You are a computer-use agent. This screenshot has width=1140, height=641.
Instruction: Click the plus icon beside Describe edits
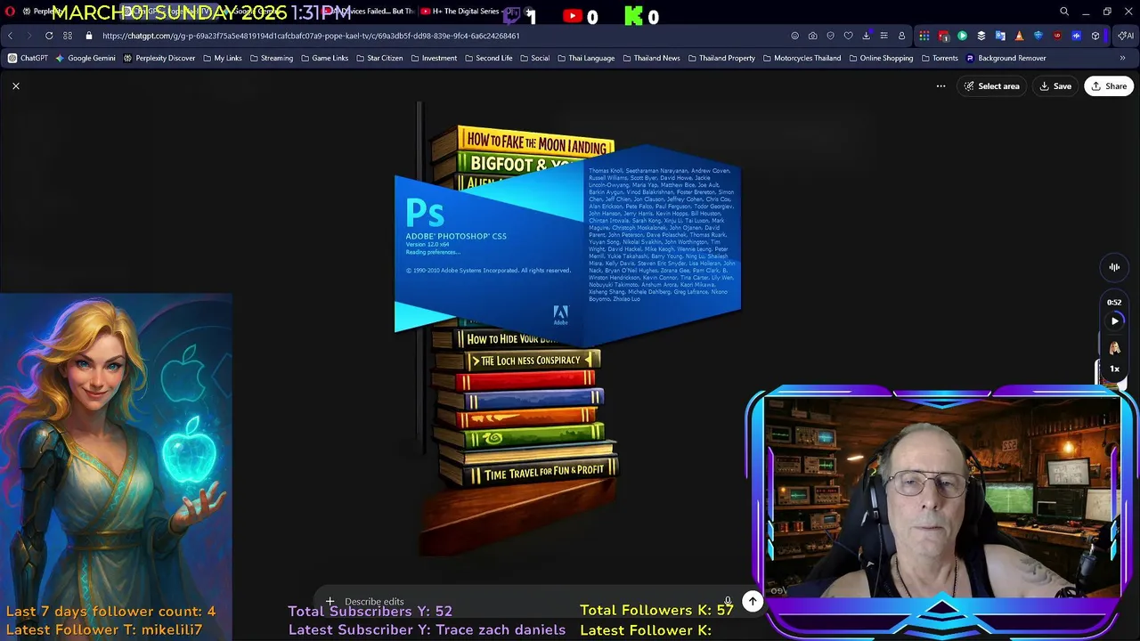click(x=330, y=602)
